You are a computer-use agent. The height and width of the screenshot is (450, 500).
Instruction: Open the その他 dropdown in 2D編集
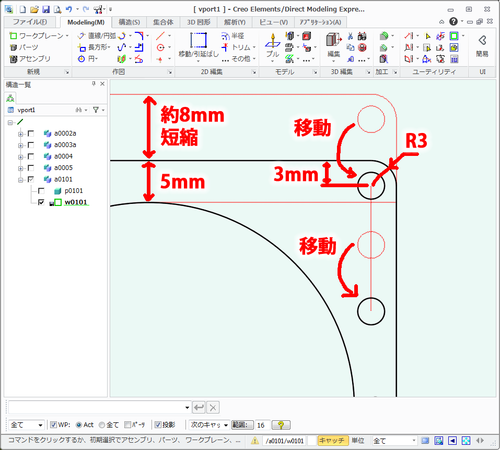pos(241,59)
